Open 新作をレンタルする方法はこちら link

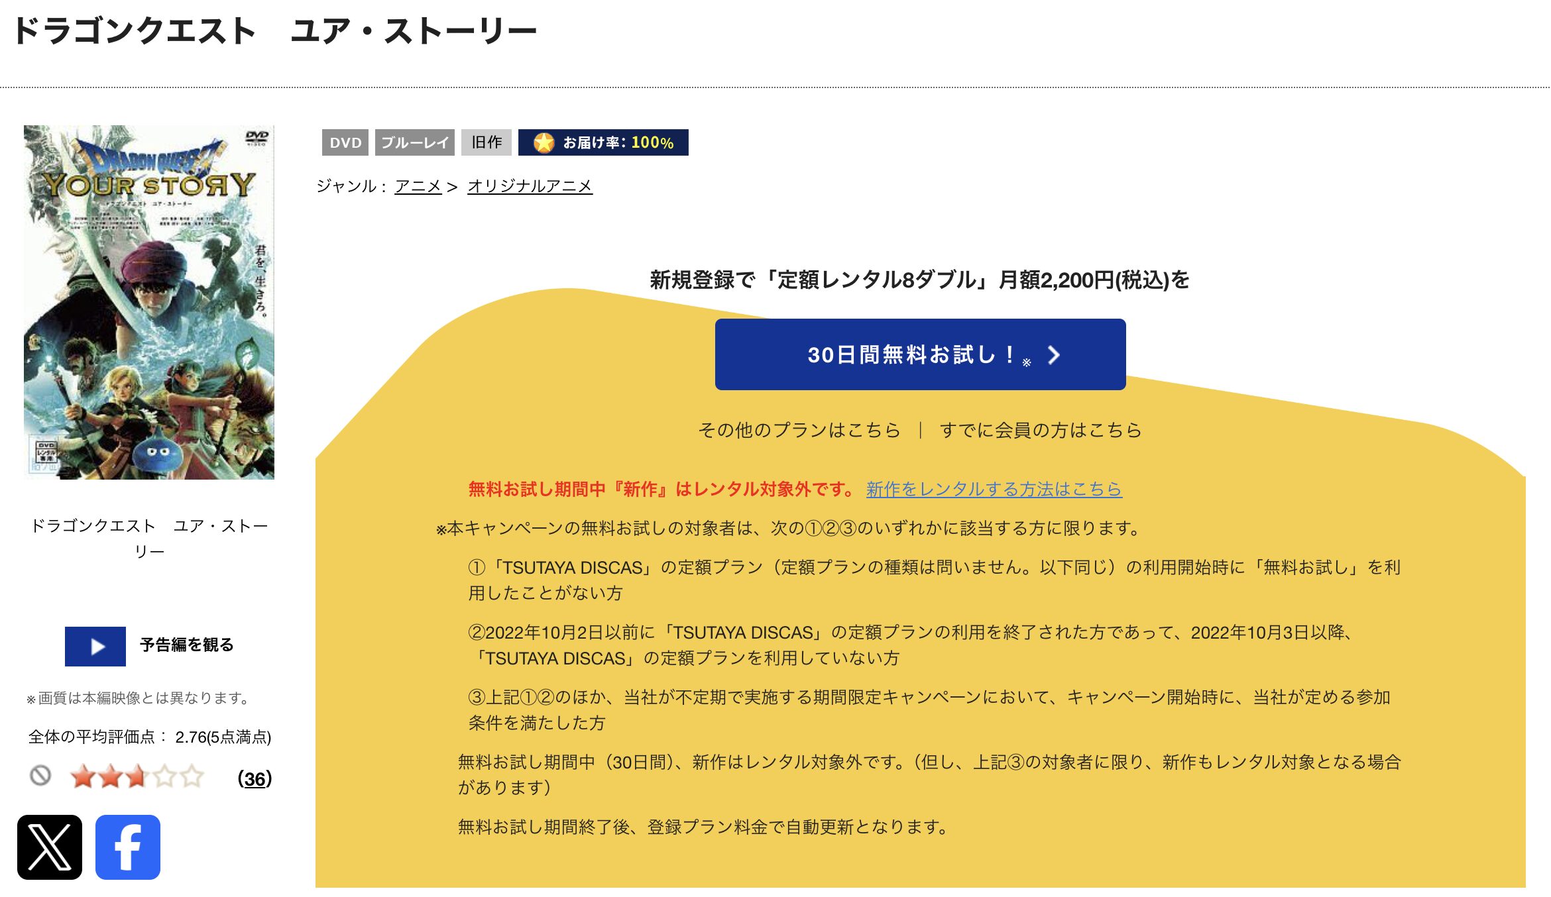pos(994,489)
